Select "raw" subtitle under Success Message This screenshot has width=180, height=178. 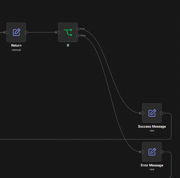pos(152,131)
